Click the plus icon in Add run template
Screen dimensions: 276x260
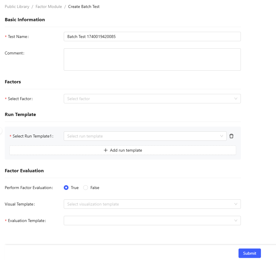click(106, 150)
